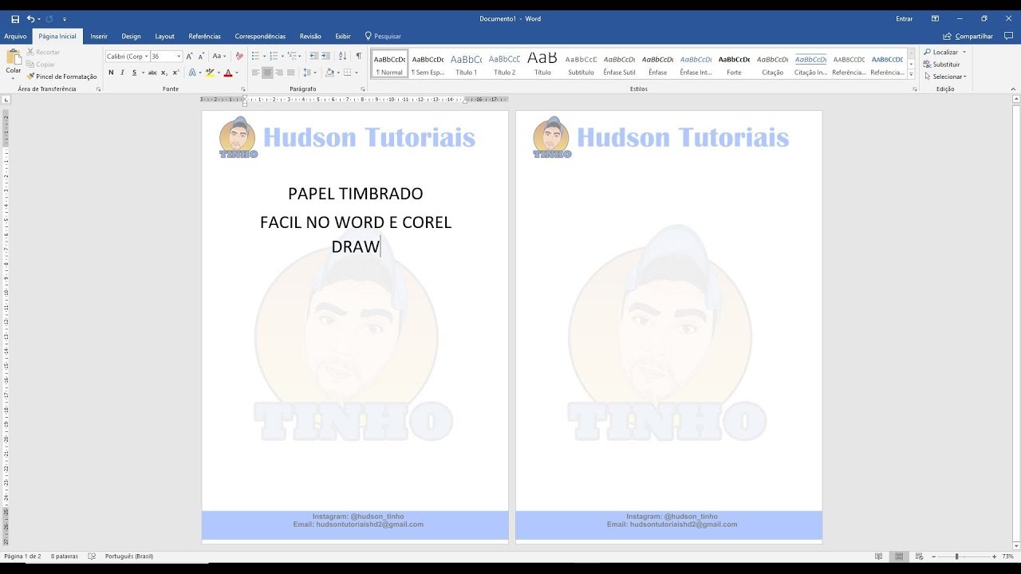Toggle show paragraph marks (¶)
Image resolution: width=1021 pixels, height=574 pixels.
click(x=359, y=56)
